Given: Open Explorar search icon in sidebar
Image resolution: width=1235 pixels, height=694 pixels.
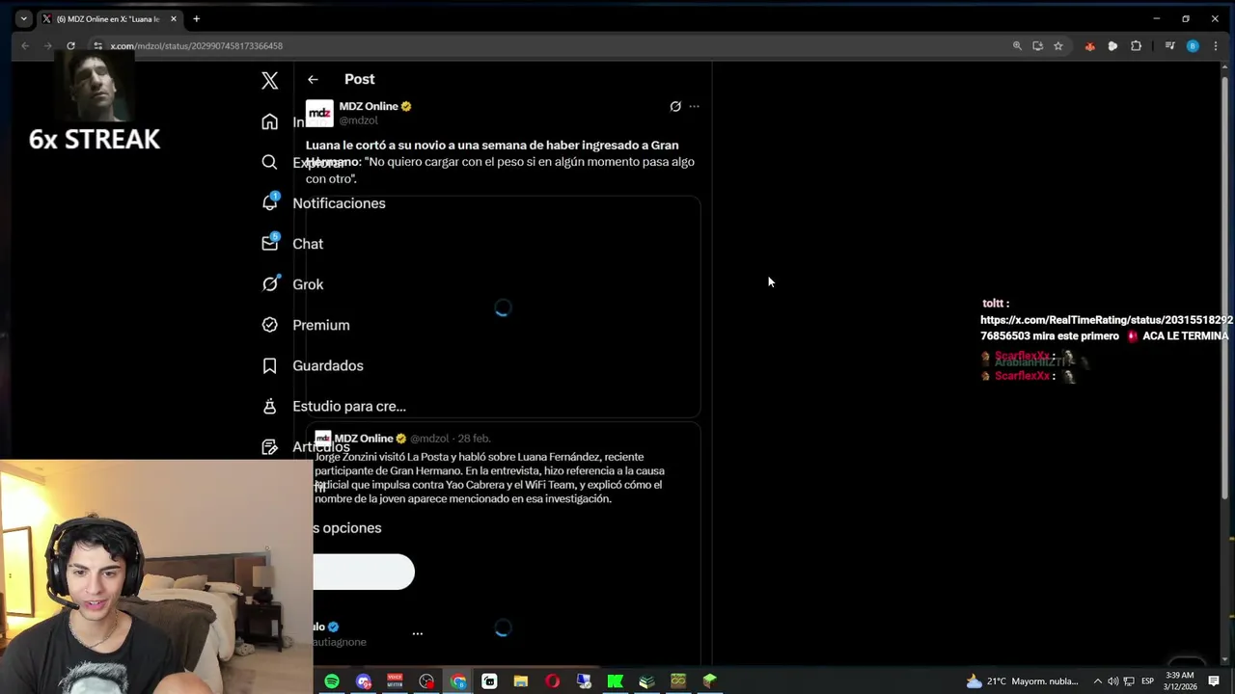Looking at the screenshot, I should click(x=270, y=162).
